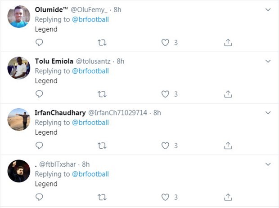
Task: Reply to Olumide's tweet
Action: (39, 43)
